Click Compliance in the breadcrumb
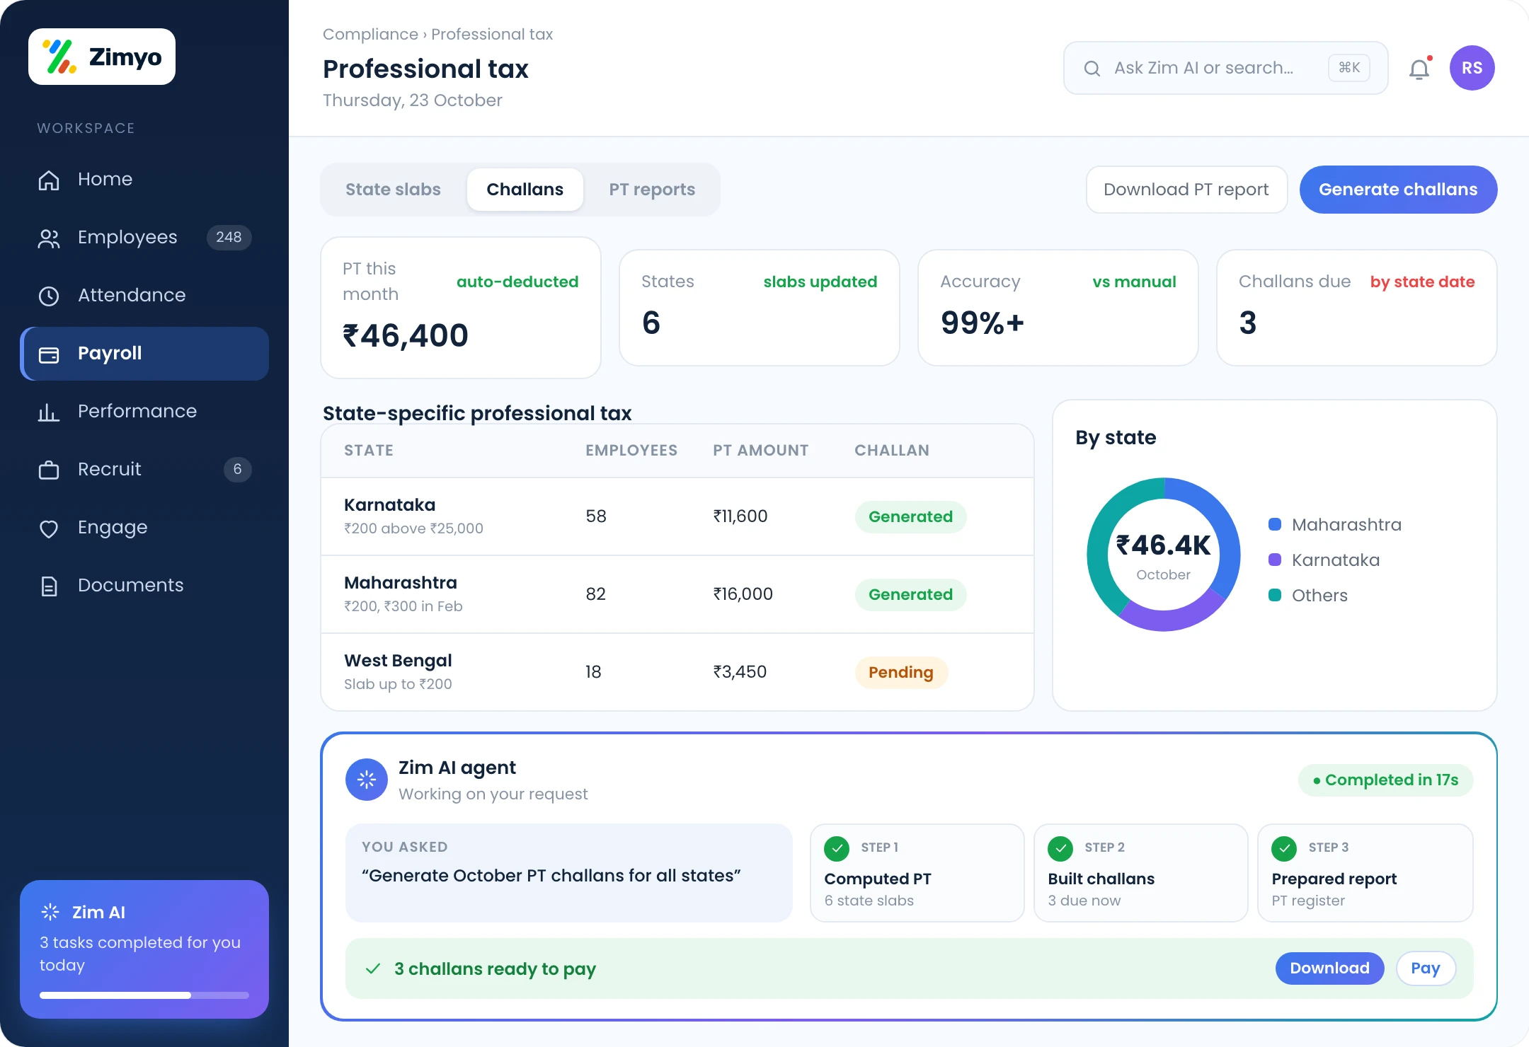The height and width of the screenshot is (1047, 1529). (x=370, y=34)
